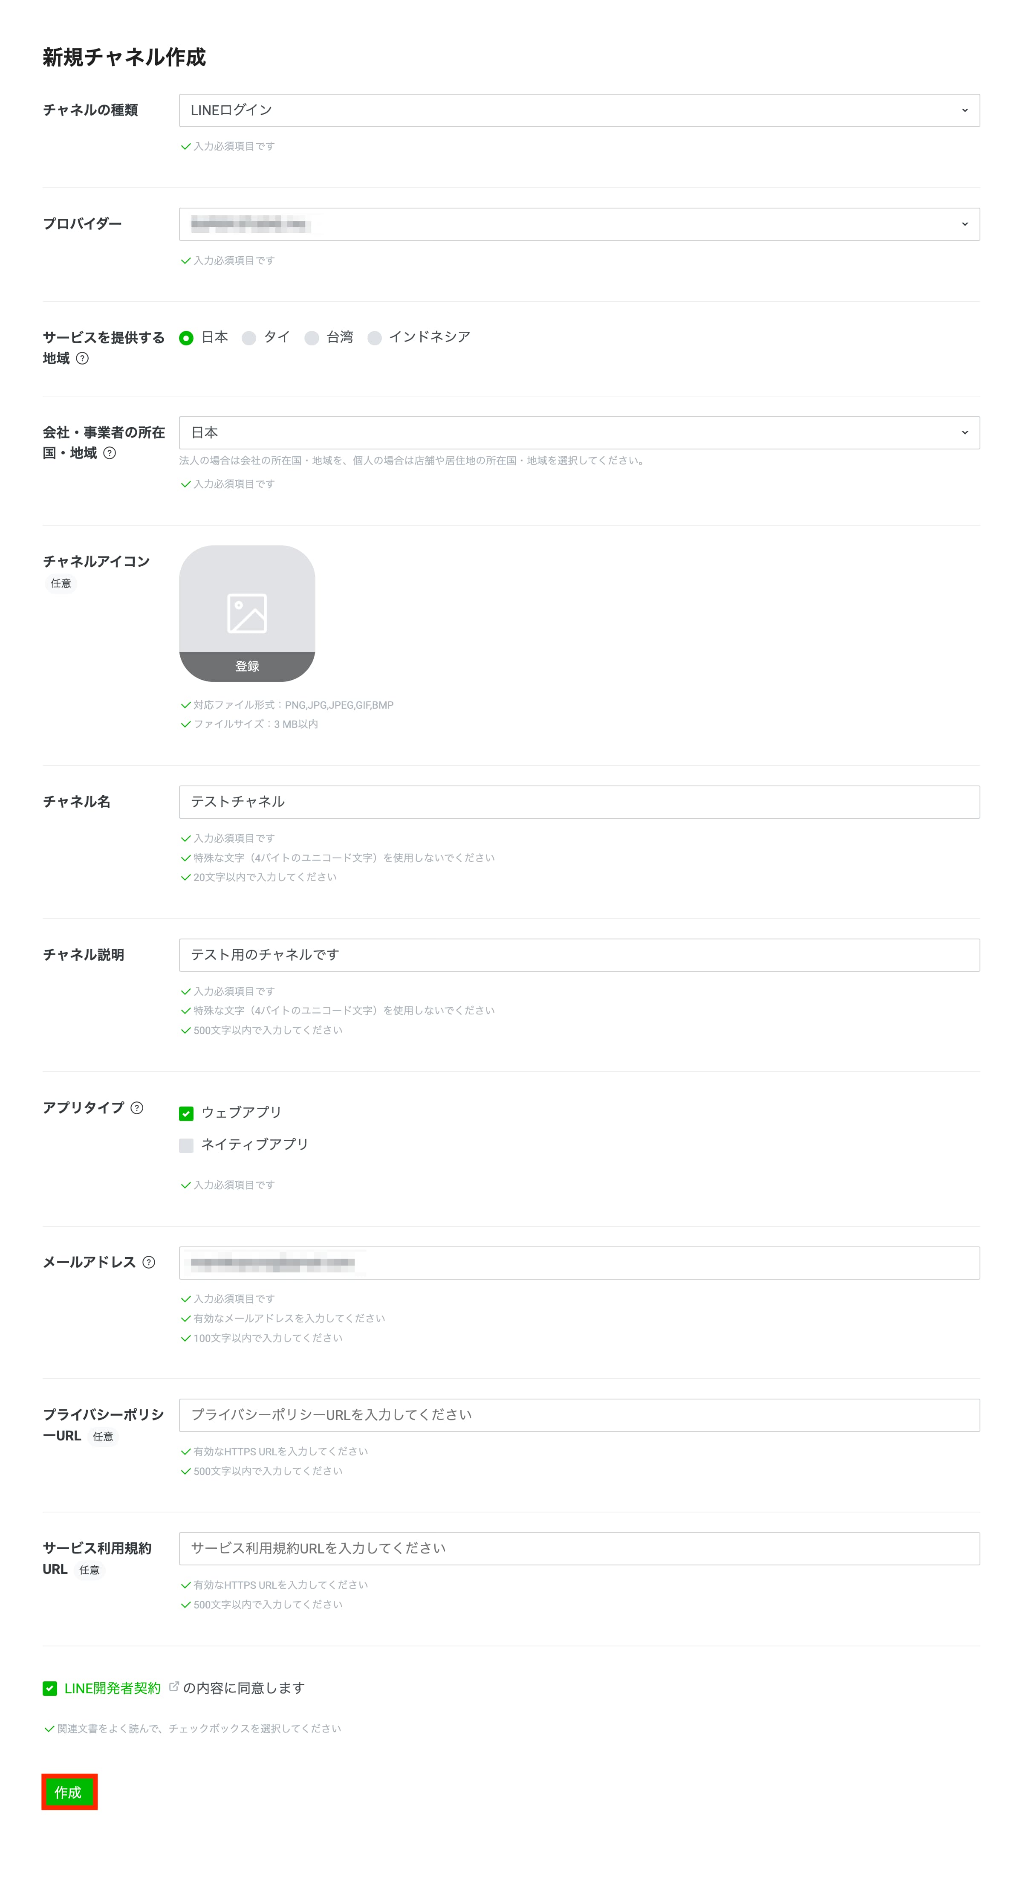The image size is (1023, 1895).
Task: Check the ネイティブアプリ checkbox
Action: click(186, 1145)
